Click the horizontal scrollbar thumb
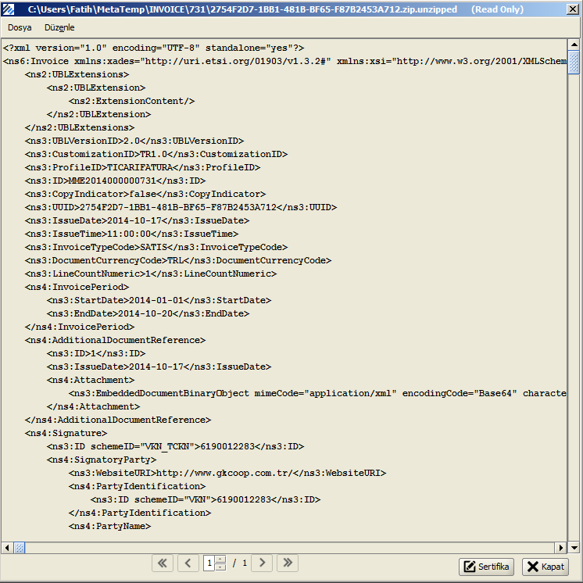This screenshot has height=583, width=583. (20, 548)
